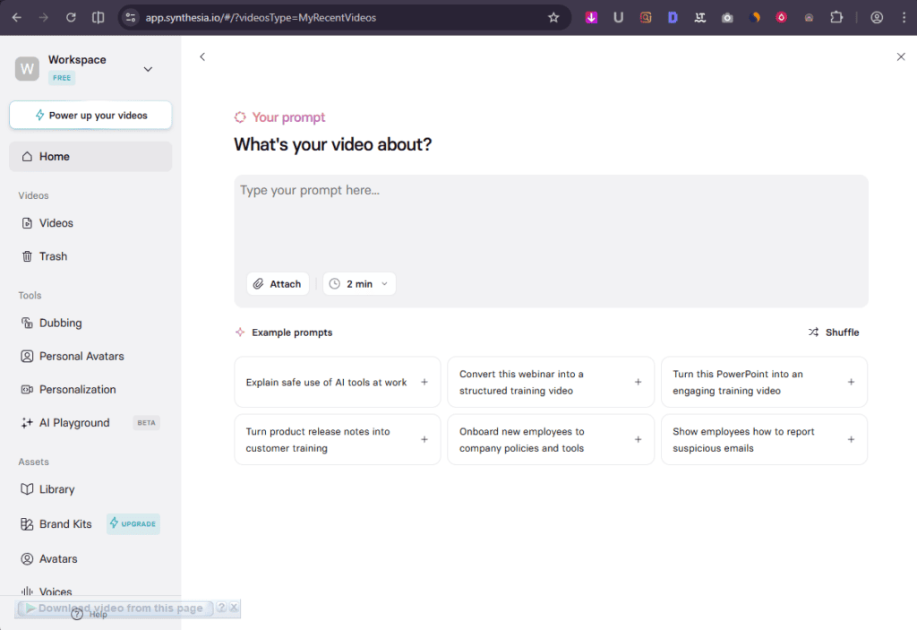Add 'Turn product release notes' example prompt

tap(338, 440)
